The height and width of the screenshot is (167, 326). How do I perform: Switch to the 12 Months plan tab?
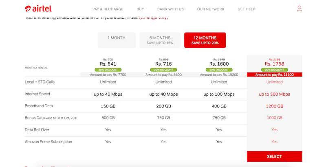(205, 40)
